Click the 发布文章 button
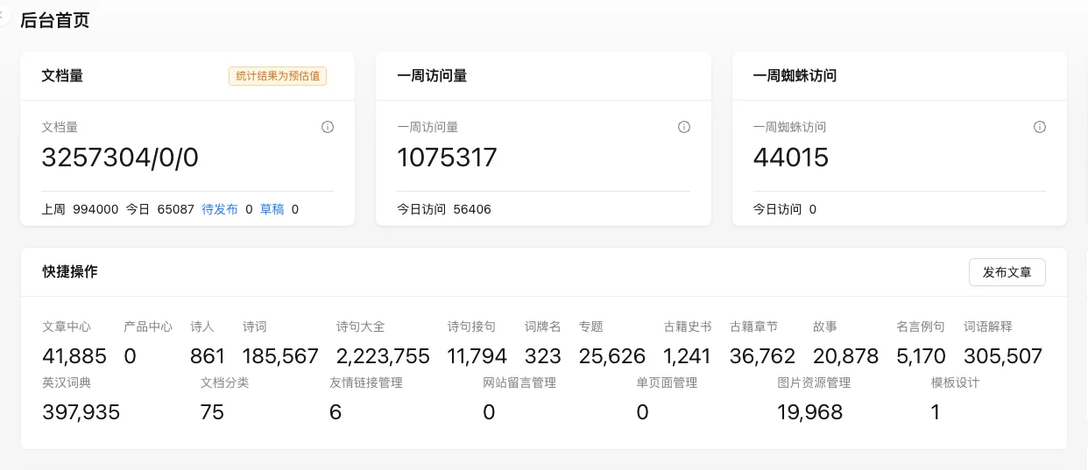Image resolution: width=1088 pixels, height=470 pixels. (1007, 272)
